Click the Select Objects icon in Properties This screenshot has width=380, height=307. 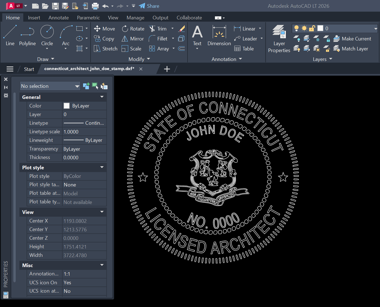point(95,86)
